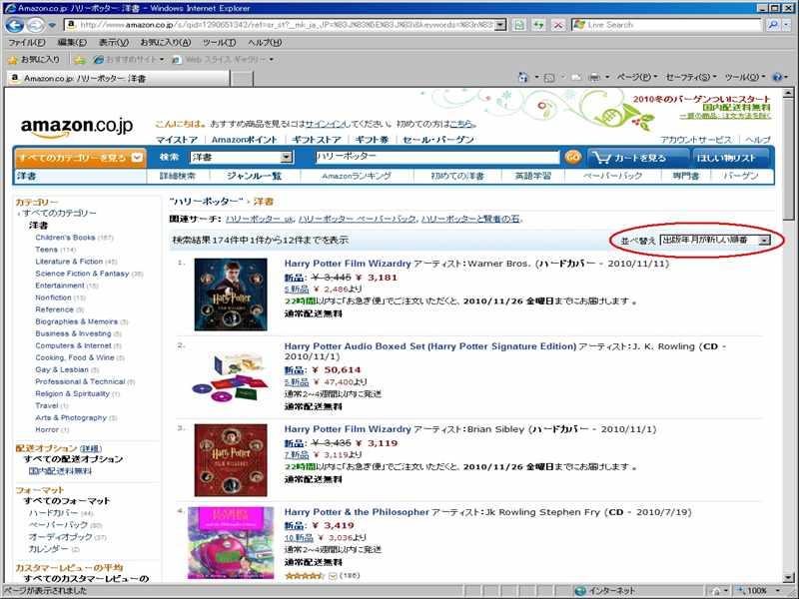The height and width of the screenshot is (599, 799).
Task: Click the Live Search magnifier icon
Action: pos(773,24)
